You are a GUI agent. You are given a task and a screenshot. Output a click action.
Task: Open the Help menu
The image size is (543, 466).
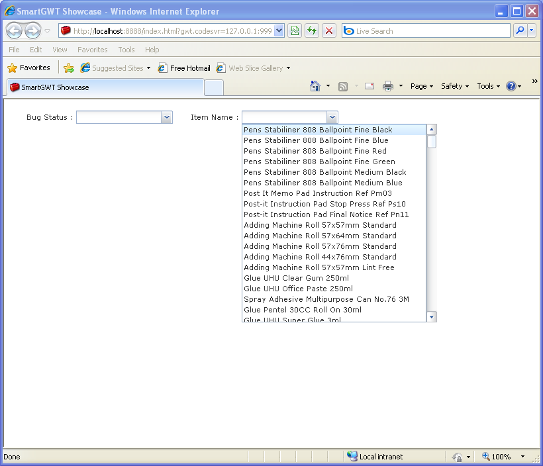point(152,50)
